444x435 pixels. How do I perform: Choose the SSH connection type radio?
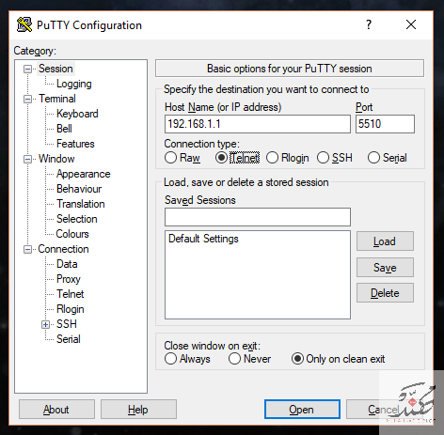click(x=323, y=158)
